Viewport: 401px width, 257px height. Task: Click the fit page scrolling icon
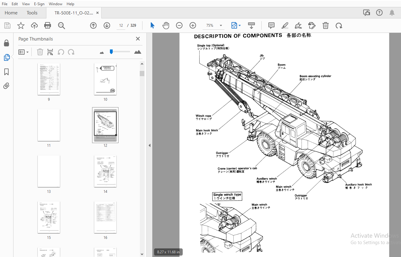pos(234,25)
